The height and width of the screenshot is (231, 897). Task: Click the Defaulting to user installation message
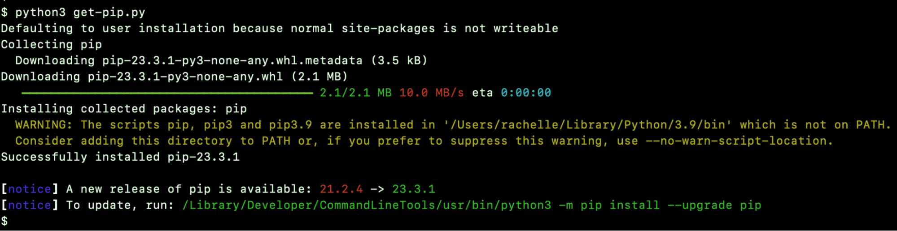click(280, 29)
